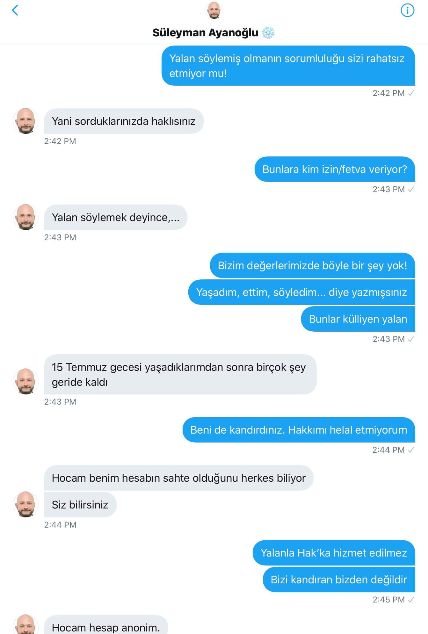Tap the 'Hocam benim hesabın sahte' message

[179, 478]
